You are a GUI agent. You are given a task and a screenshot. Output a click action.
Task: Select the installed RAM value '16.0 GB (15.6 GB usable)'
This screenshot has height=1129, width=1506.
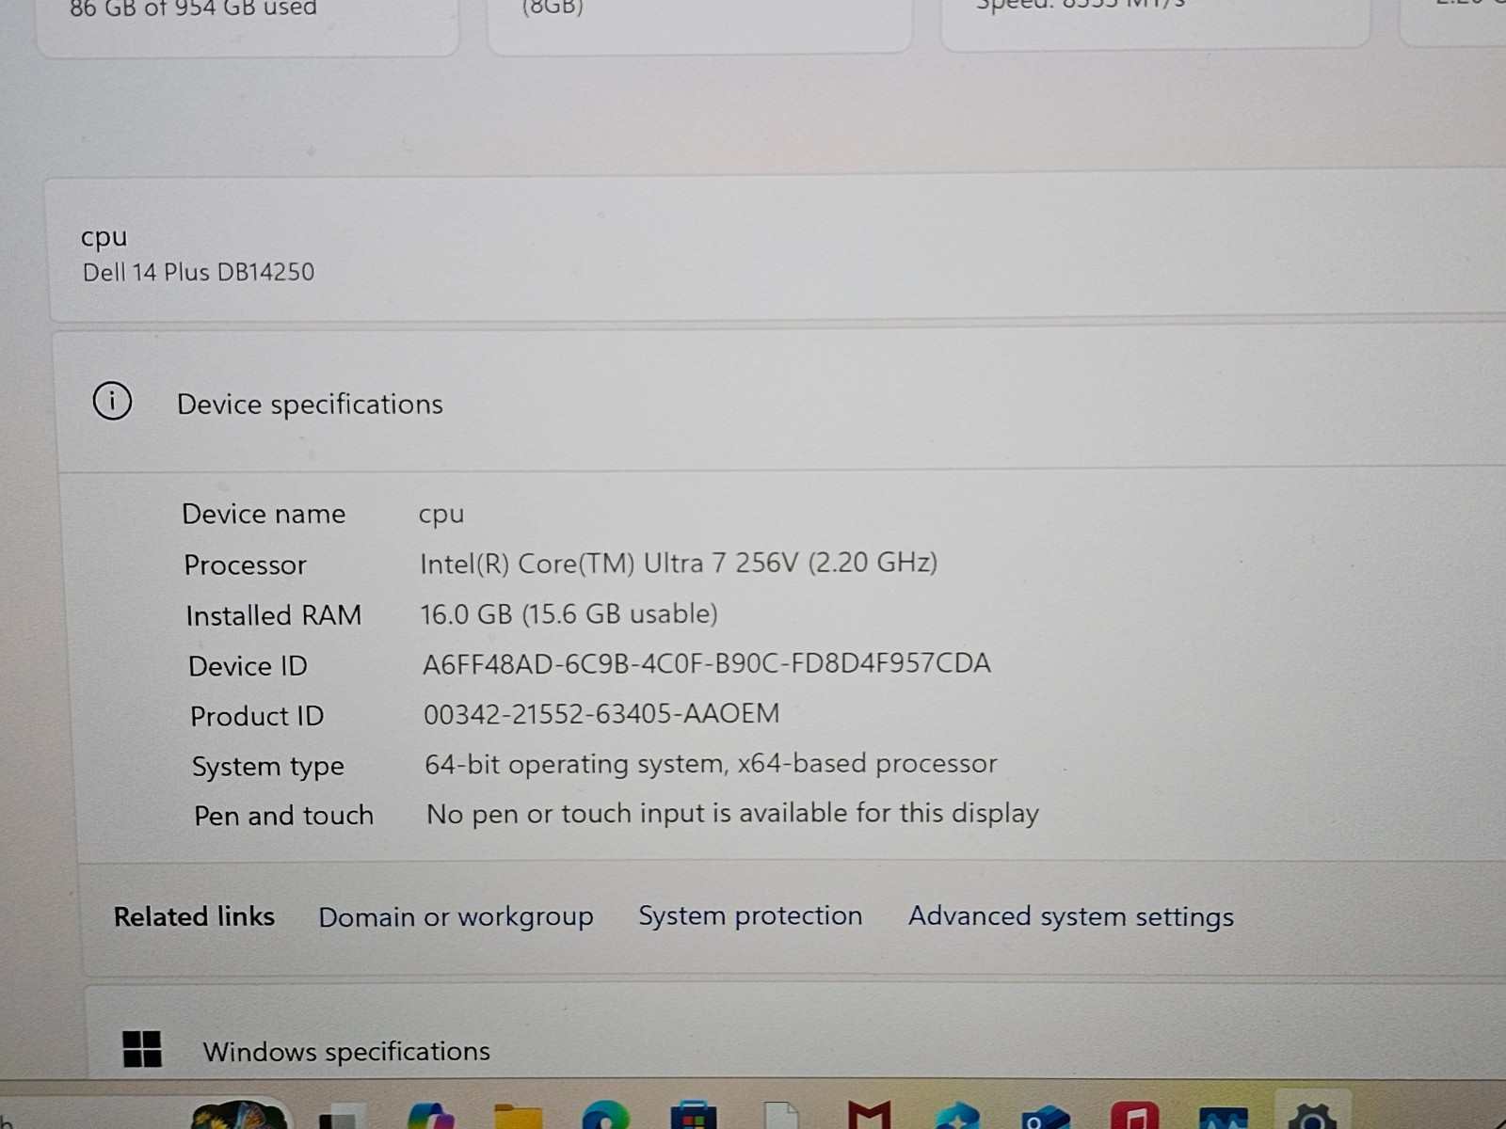pos(569,614)
